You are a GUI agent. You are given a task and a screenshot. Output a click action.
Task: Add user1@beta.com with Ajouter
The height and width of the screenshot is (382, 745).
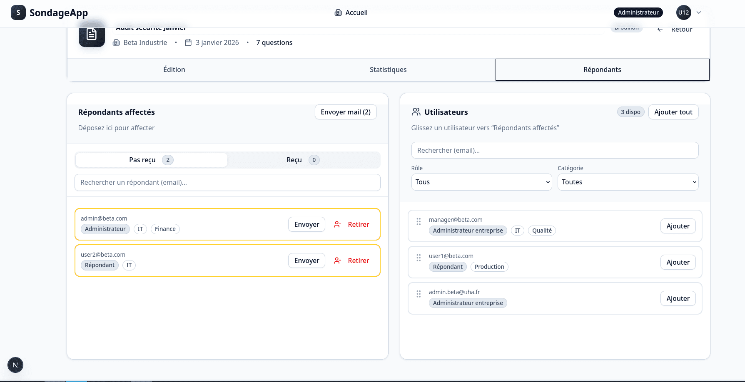click(x=678, y=262)
